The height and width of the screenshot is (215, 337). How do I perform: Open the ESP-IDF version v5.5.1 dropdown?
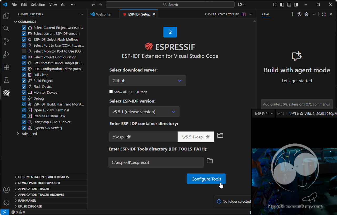click(x=144, y=112)
